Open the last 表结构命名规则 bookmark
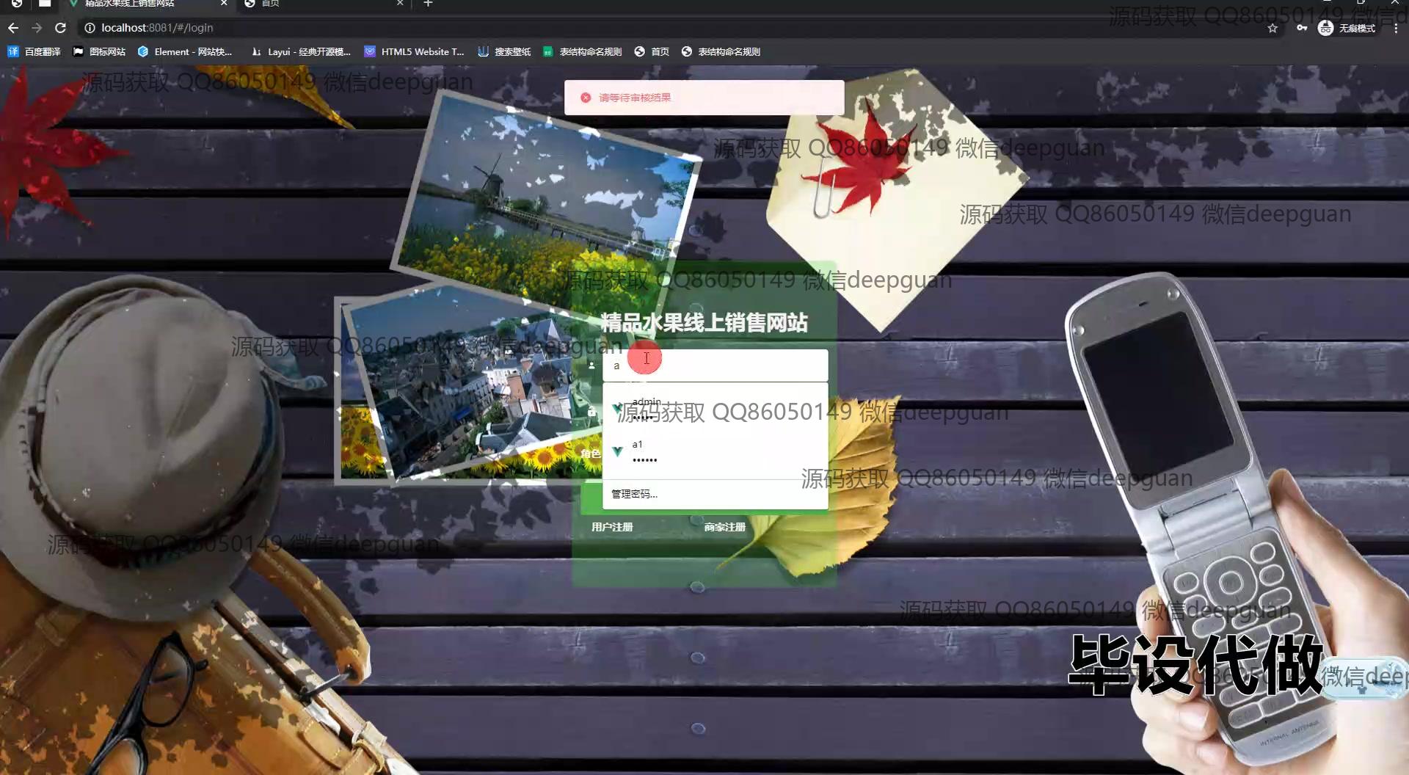 pyautogui.click(x=721, y=51)
